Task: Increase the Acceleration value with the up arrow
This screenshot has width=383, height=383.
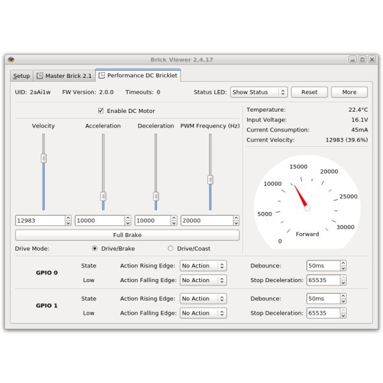Action: (128, 218)
